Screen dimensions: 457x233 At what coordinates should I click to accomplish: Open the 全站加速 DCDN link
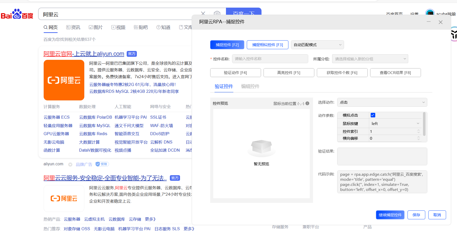pos(165,150)
